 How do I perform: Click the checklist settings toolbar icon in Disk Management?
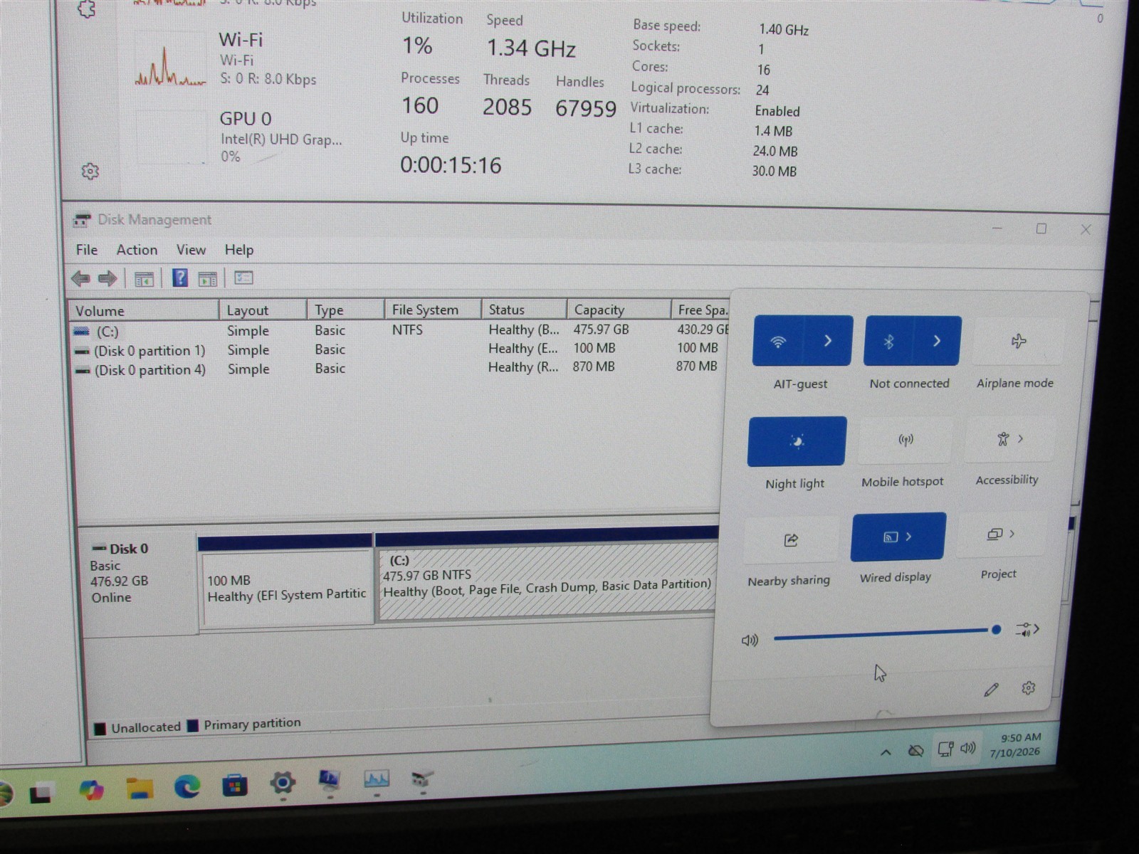pos(243,278)
